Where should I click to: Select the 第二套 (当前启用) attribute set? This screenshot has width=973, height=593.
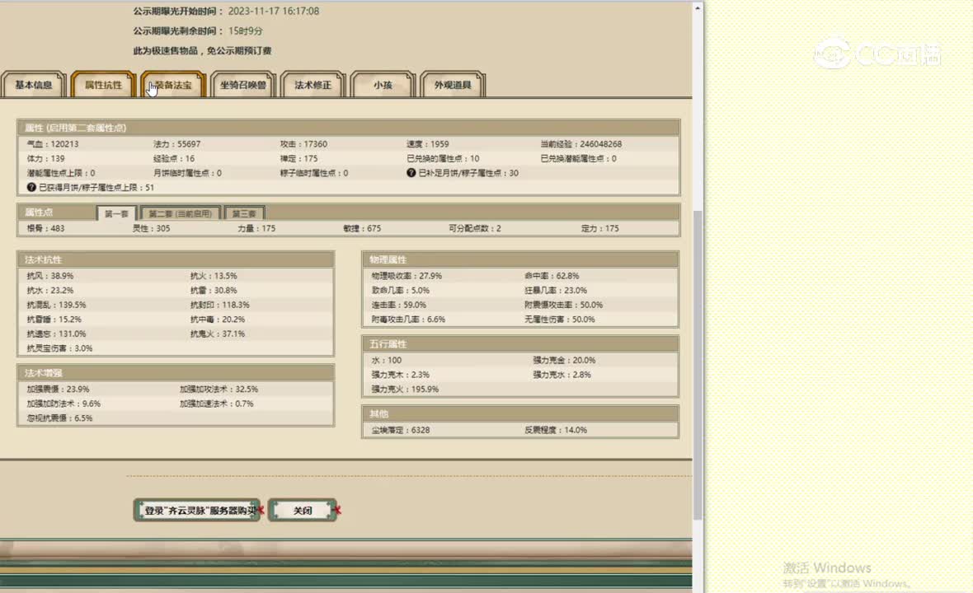click(x=181, y=213)
